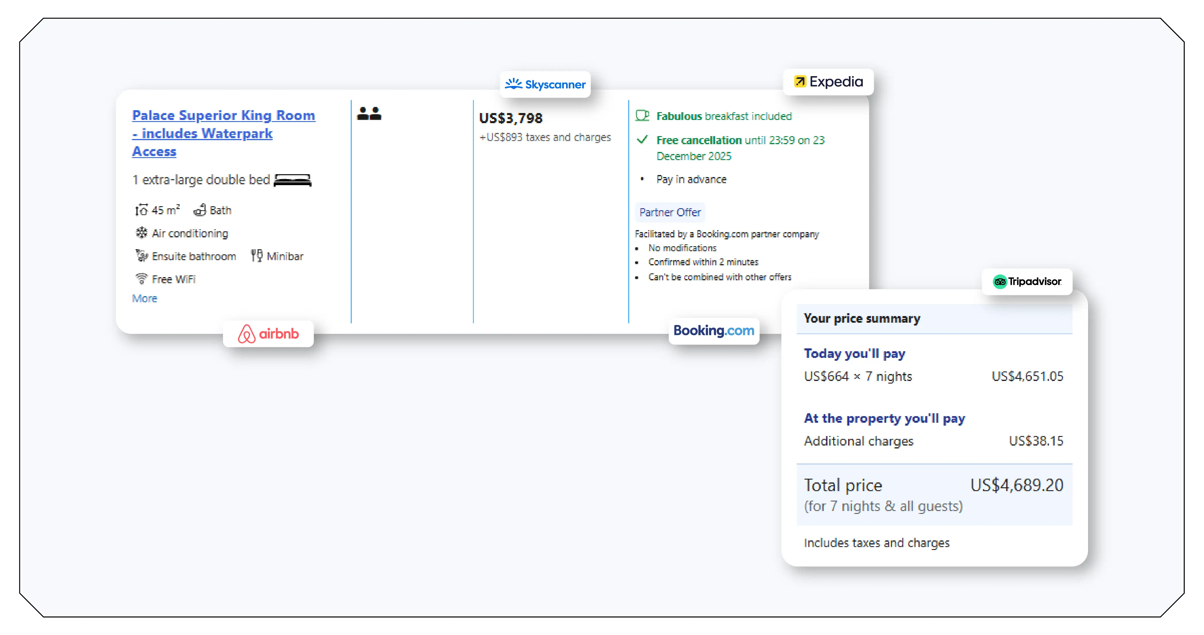Screen dimensions: 1204x635
Task: Click the US$3,798 price amount
Action: pos(511,118)
